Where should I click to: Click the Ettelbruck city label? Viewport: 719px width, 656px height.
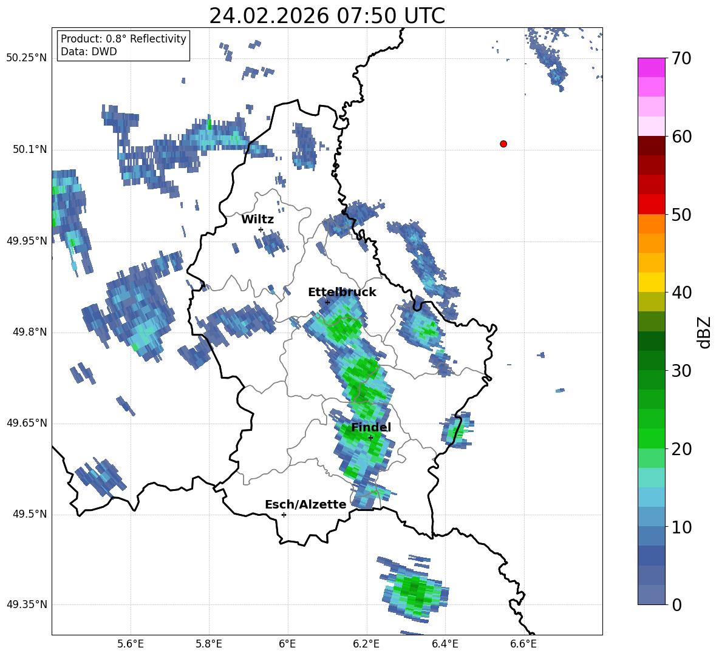pyautogui.click(x=342, y=292)
